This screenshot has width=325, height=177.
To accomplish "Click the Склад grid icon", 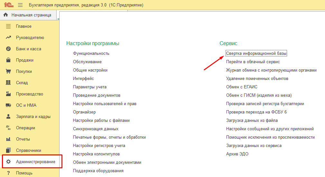I will click(8, 83).
